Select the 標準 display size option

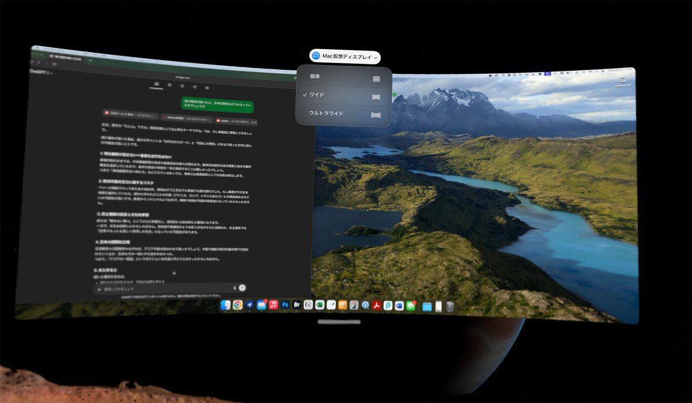coord(344,77)
